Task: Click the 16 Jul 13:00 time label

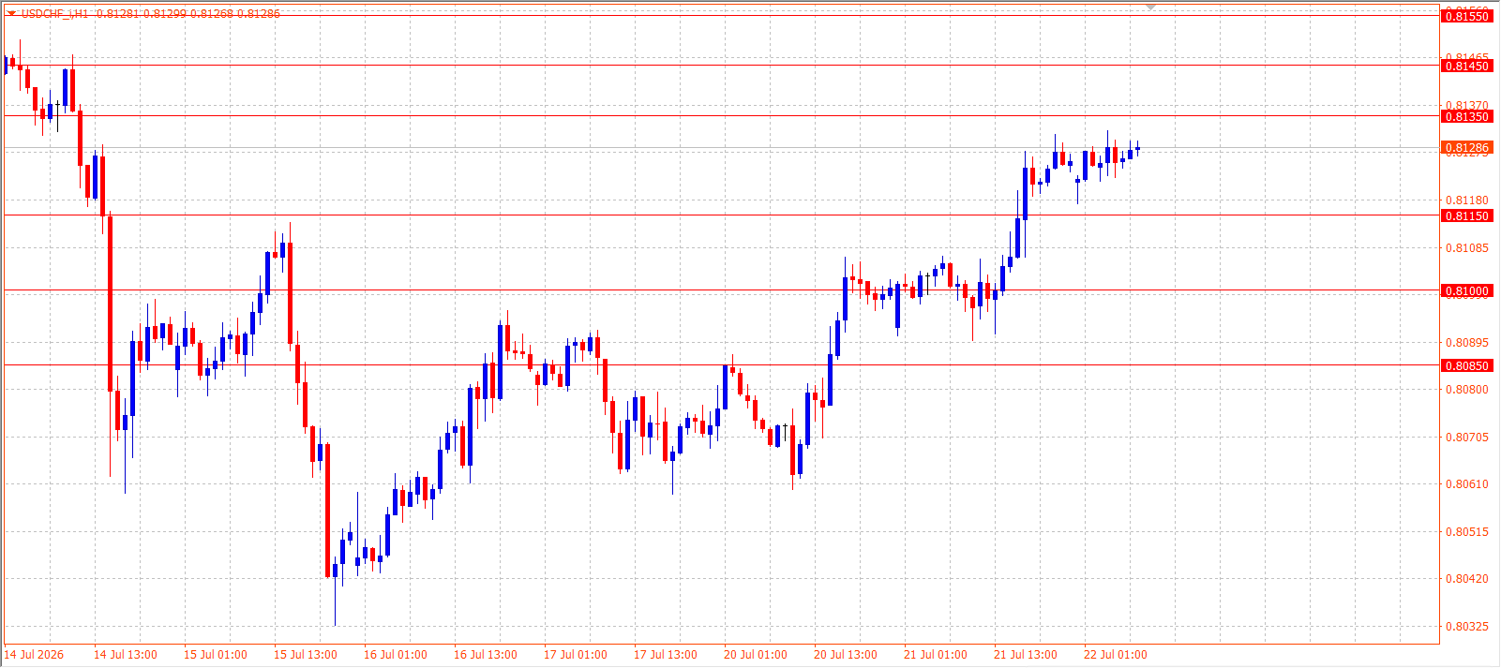Action: [x=486, y=655]
